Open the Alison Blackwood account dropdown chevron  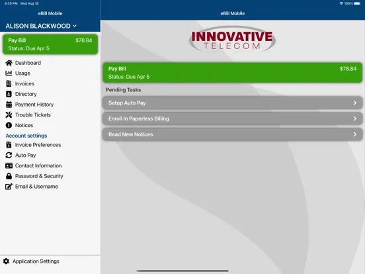[75, 26]
